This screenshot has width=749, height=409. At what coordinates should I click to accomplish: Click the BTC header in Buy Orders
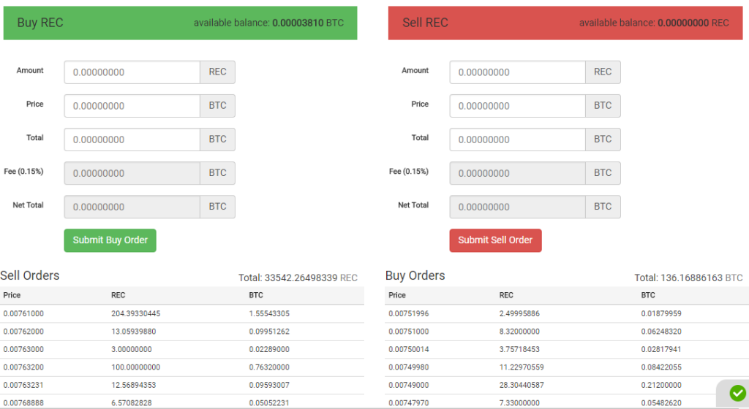click(648, 295)
